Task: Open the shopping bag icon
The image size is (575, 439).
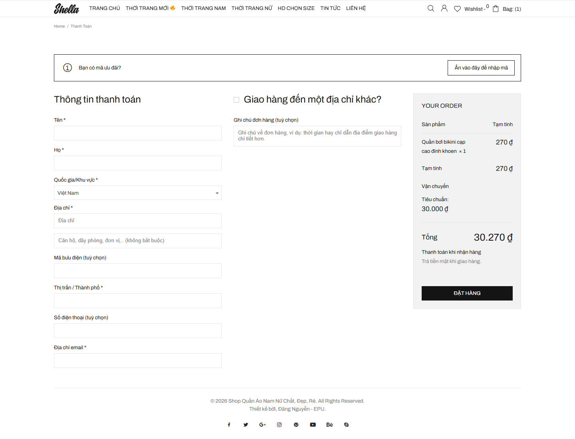Action: pyautogui.click(x=496, y=9)
